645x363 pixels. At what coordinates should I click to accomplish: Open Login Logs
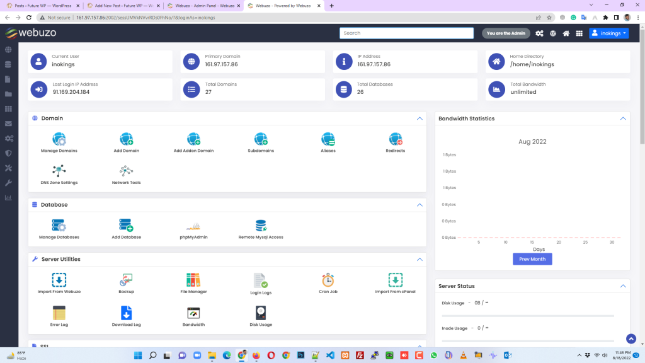[261, 284]
